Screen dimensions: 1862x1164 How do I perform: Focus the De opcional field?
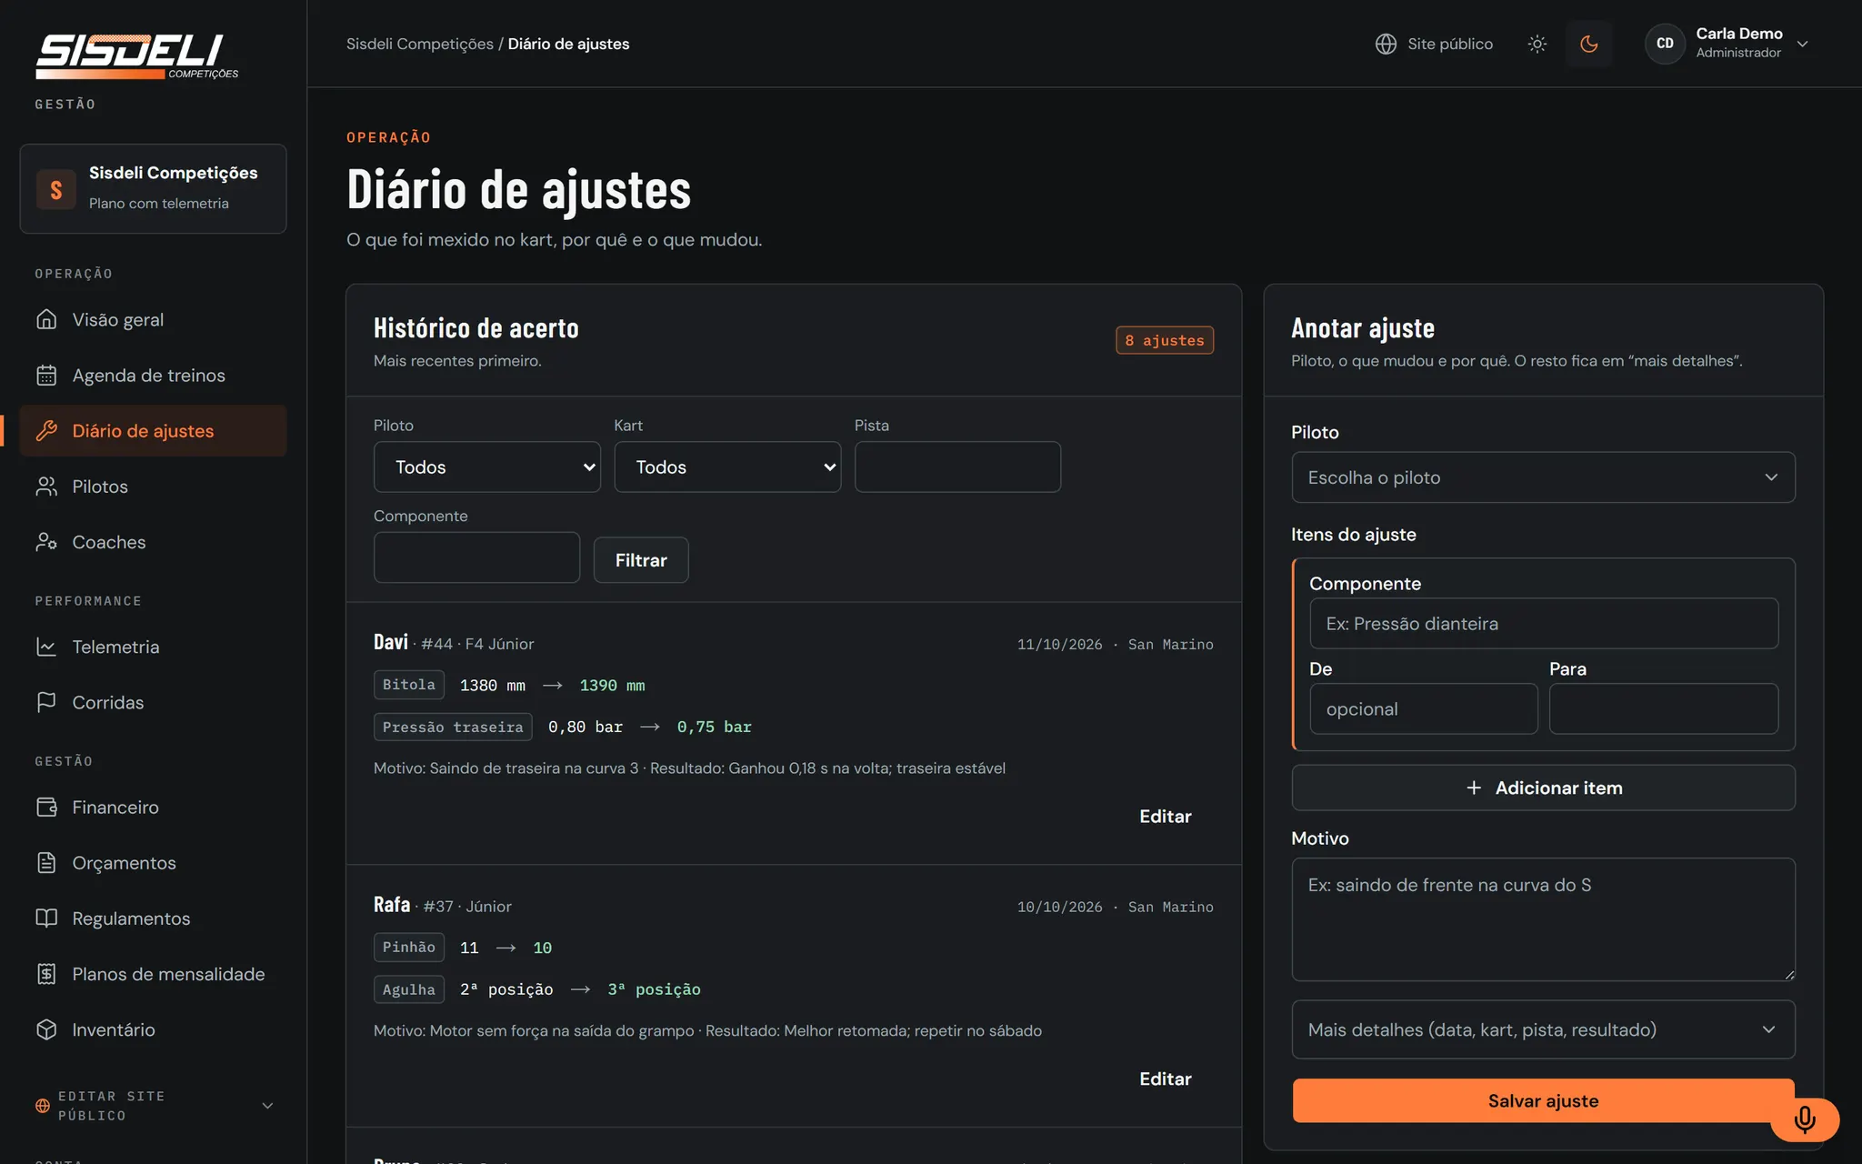tap(1424, 708)
